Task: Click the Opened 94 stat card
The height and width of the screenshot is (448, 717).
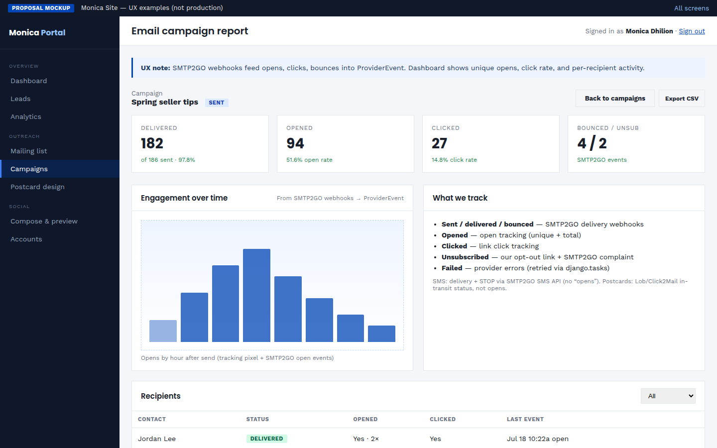Action: (x=346, y=144)
